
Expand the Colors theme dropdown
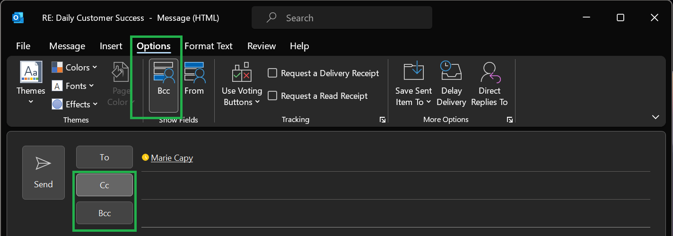pyautogui.click(x=74, y=68)
